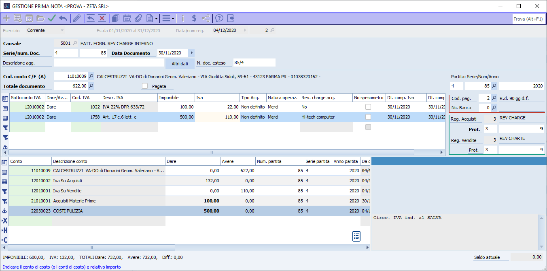Image resolution: width=547 pixels, height=271 pixels.
Task: Toggle the Pagata checkbox
Action: click(145, 86)
